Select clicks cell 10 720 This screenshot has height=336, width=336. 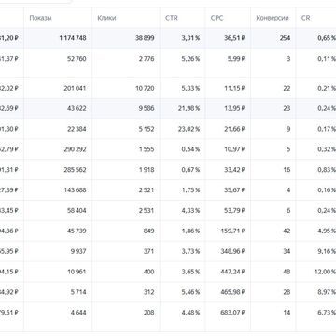[x=145, y=88]
